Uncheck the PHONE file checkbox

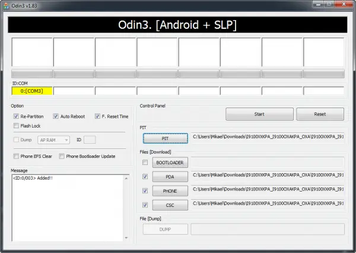pyautogui.click(x=145, y=191)
